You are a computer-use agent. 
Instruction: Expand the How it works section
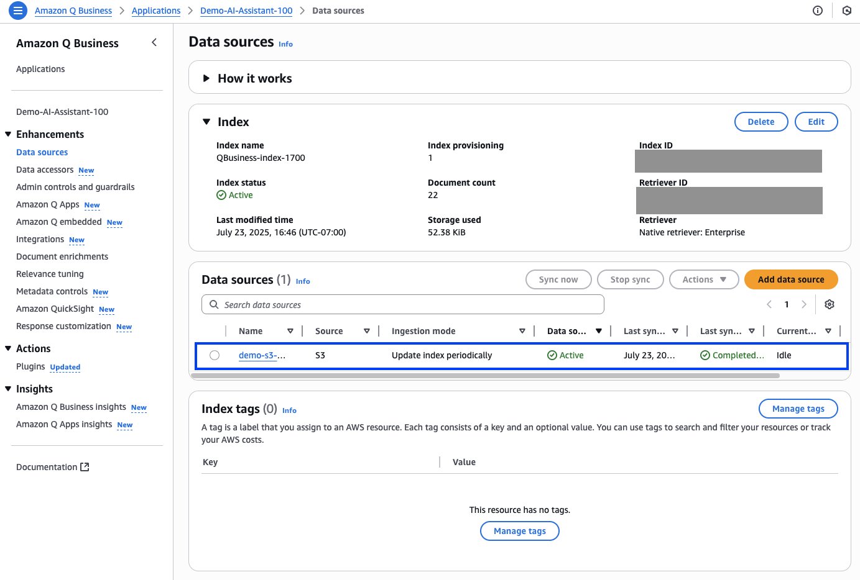(x=206, y=78)
